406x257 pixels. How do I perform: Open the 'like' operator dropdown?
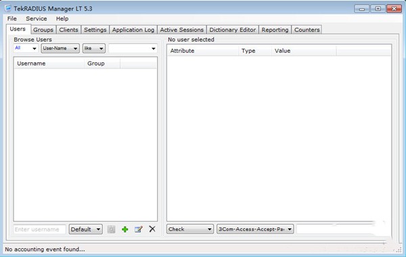click(94, 49)
